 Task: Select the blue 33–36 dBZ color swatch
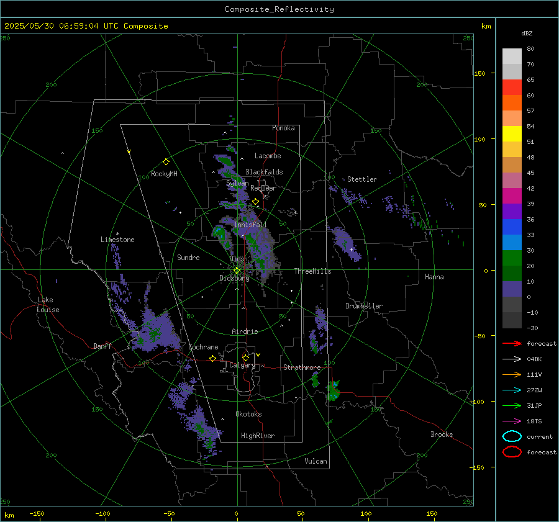pos(512,227)
